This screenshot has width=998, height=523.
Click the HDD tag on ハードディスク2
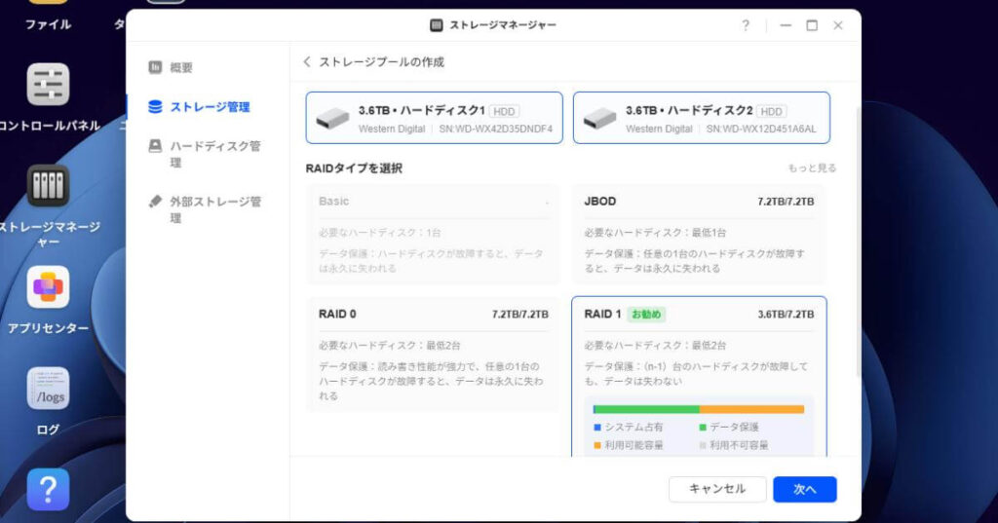click(772, 111)
